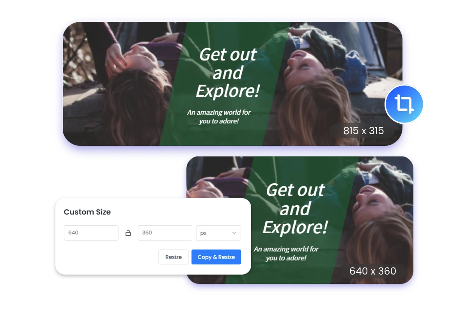Select the 'An amazing world' subtitle in the top banner

pos(219,117)
